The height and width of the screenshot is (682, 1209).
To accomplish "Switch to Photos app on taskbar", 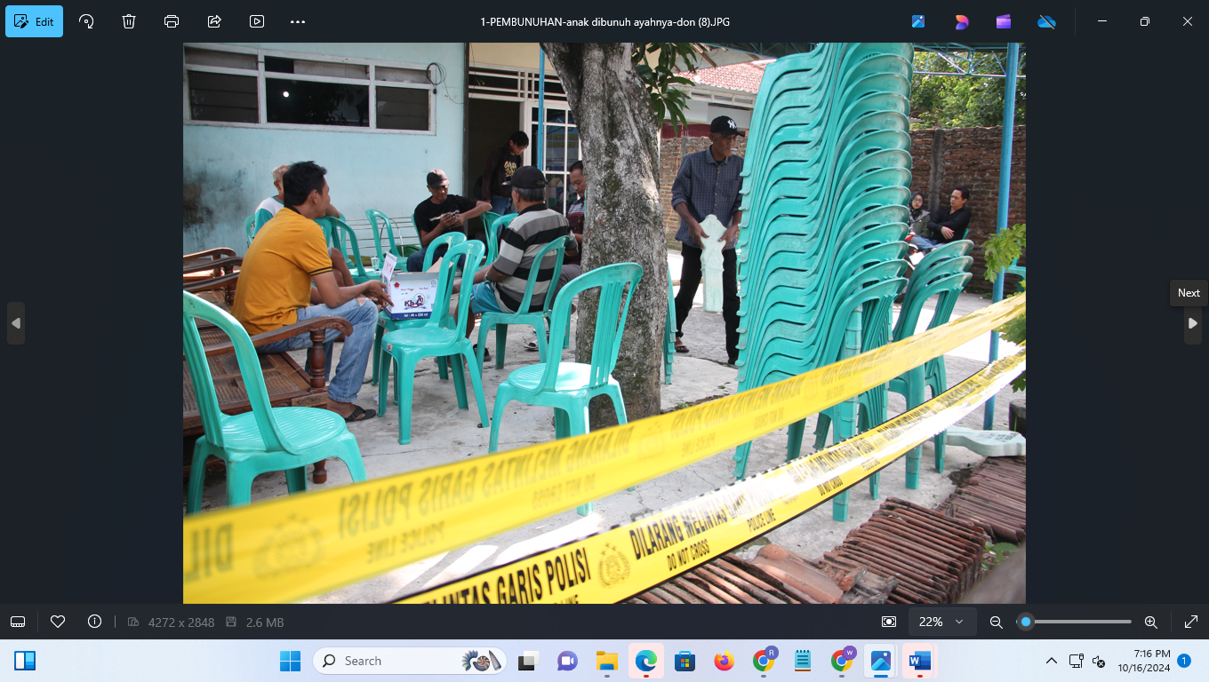I will [x=881, y=661].
